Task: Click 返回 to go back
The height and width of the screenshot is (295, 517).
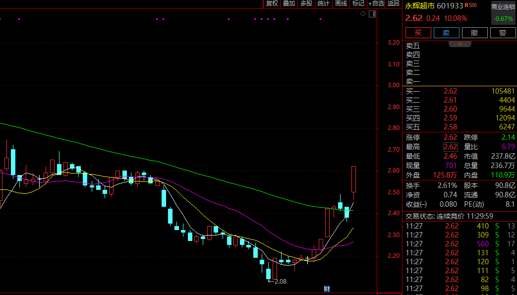Action: click(393, 3)
